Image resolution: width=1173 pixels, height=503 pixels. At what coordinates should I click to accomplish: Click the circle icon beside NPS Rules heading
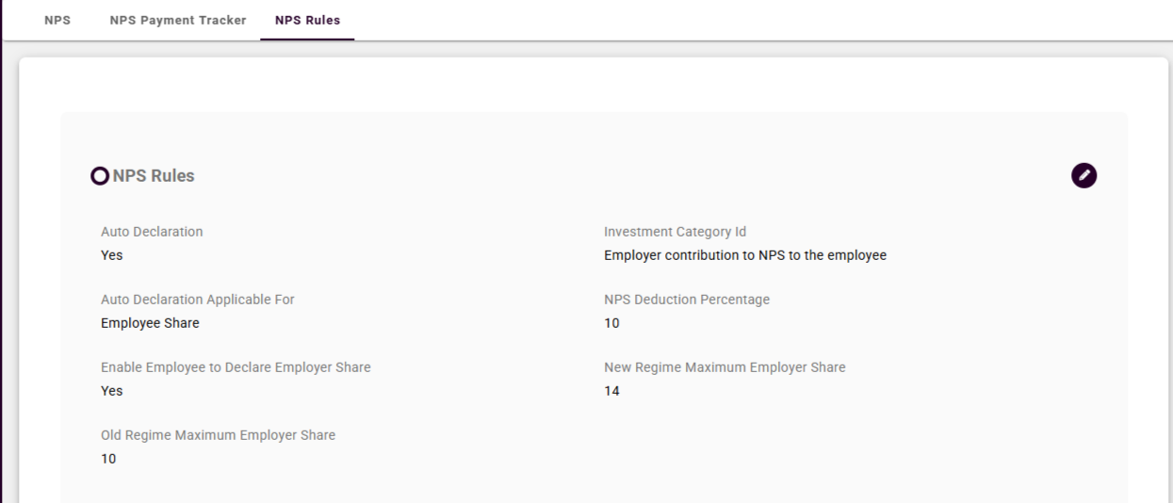pos(99,176)
